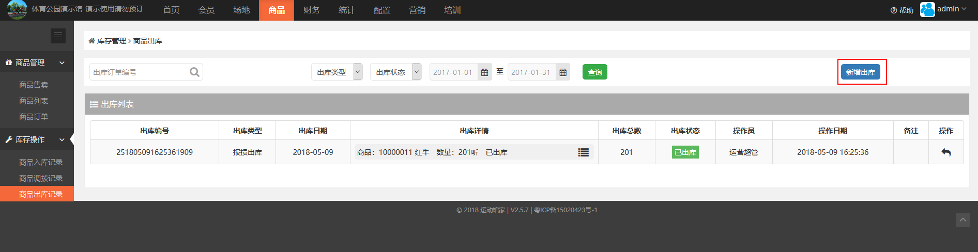Click the admin user avatar icon
Screen dimensions: 978x252
[x=927, y=9]
